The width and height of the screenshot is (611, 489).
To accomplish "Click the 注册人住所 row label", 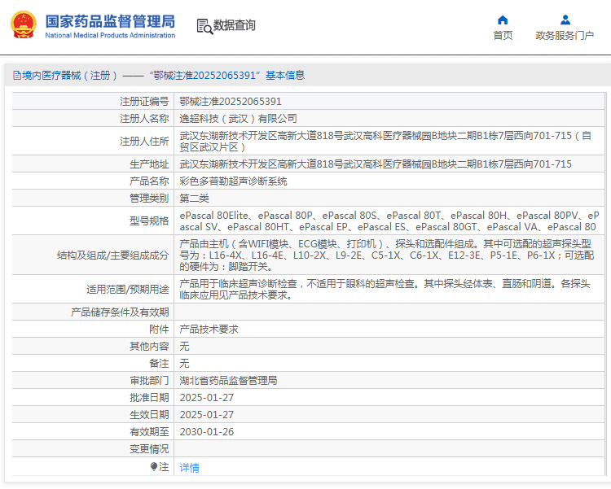I will point(144,142).
